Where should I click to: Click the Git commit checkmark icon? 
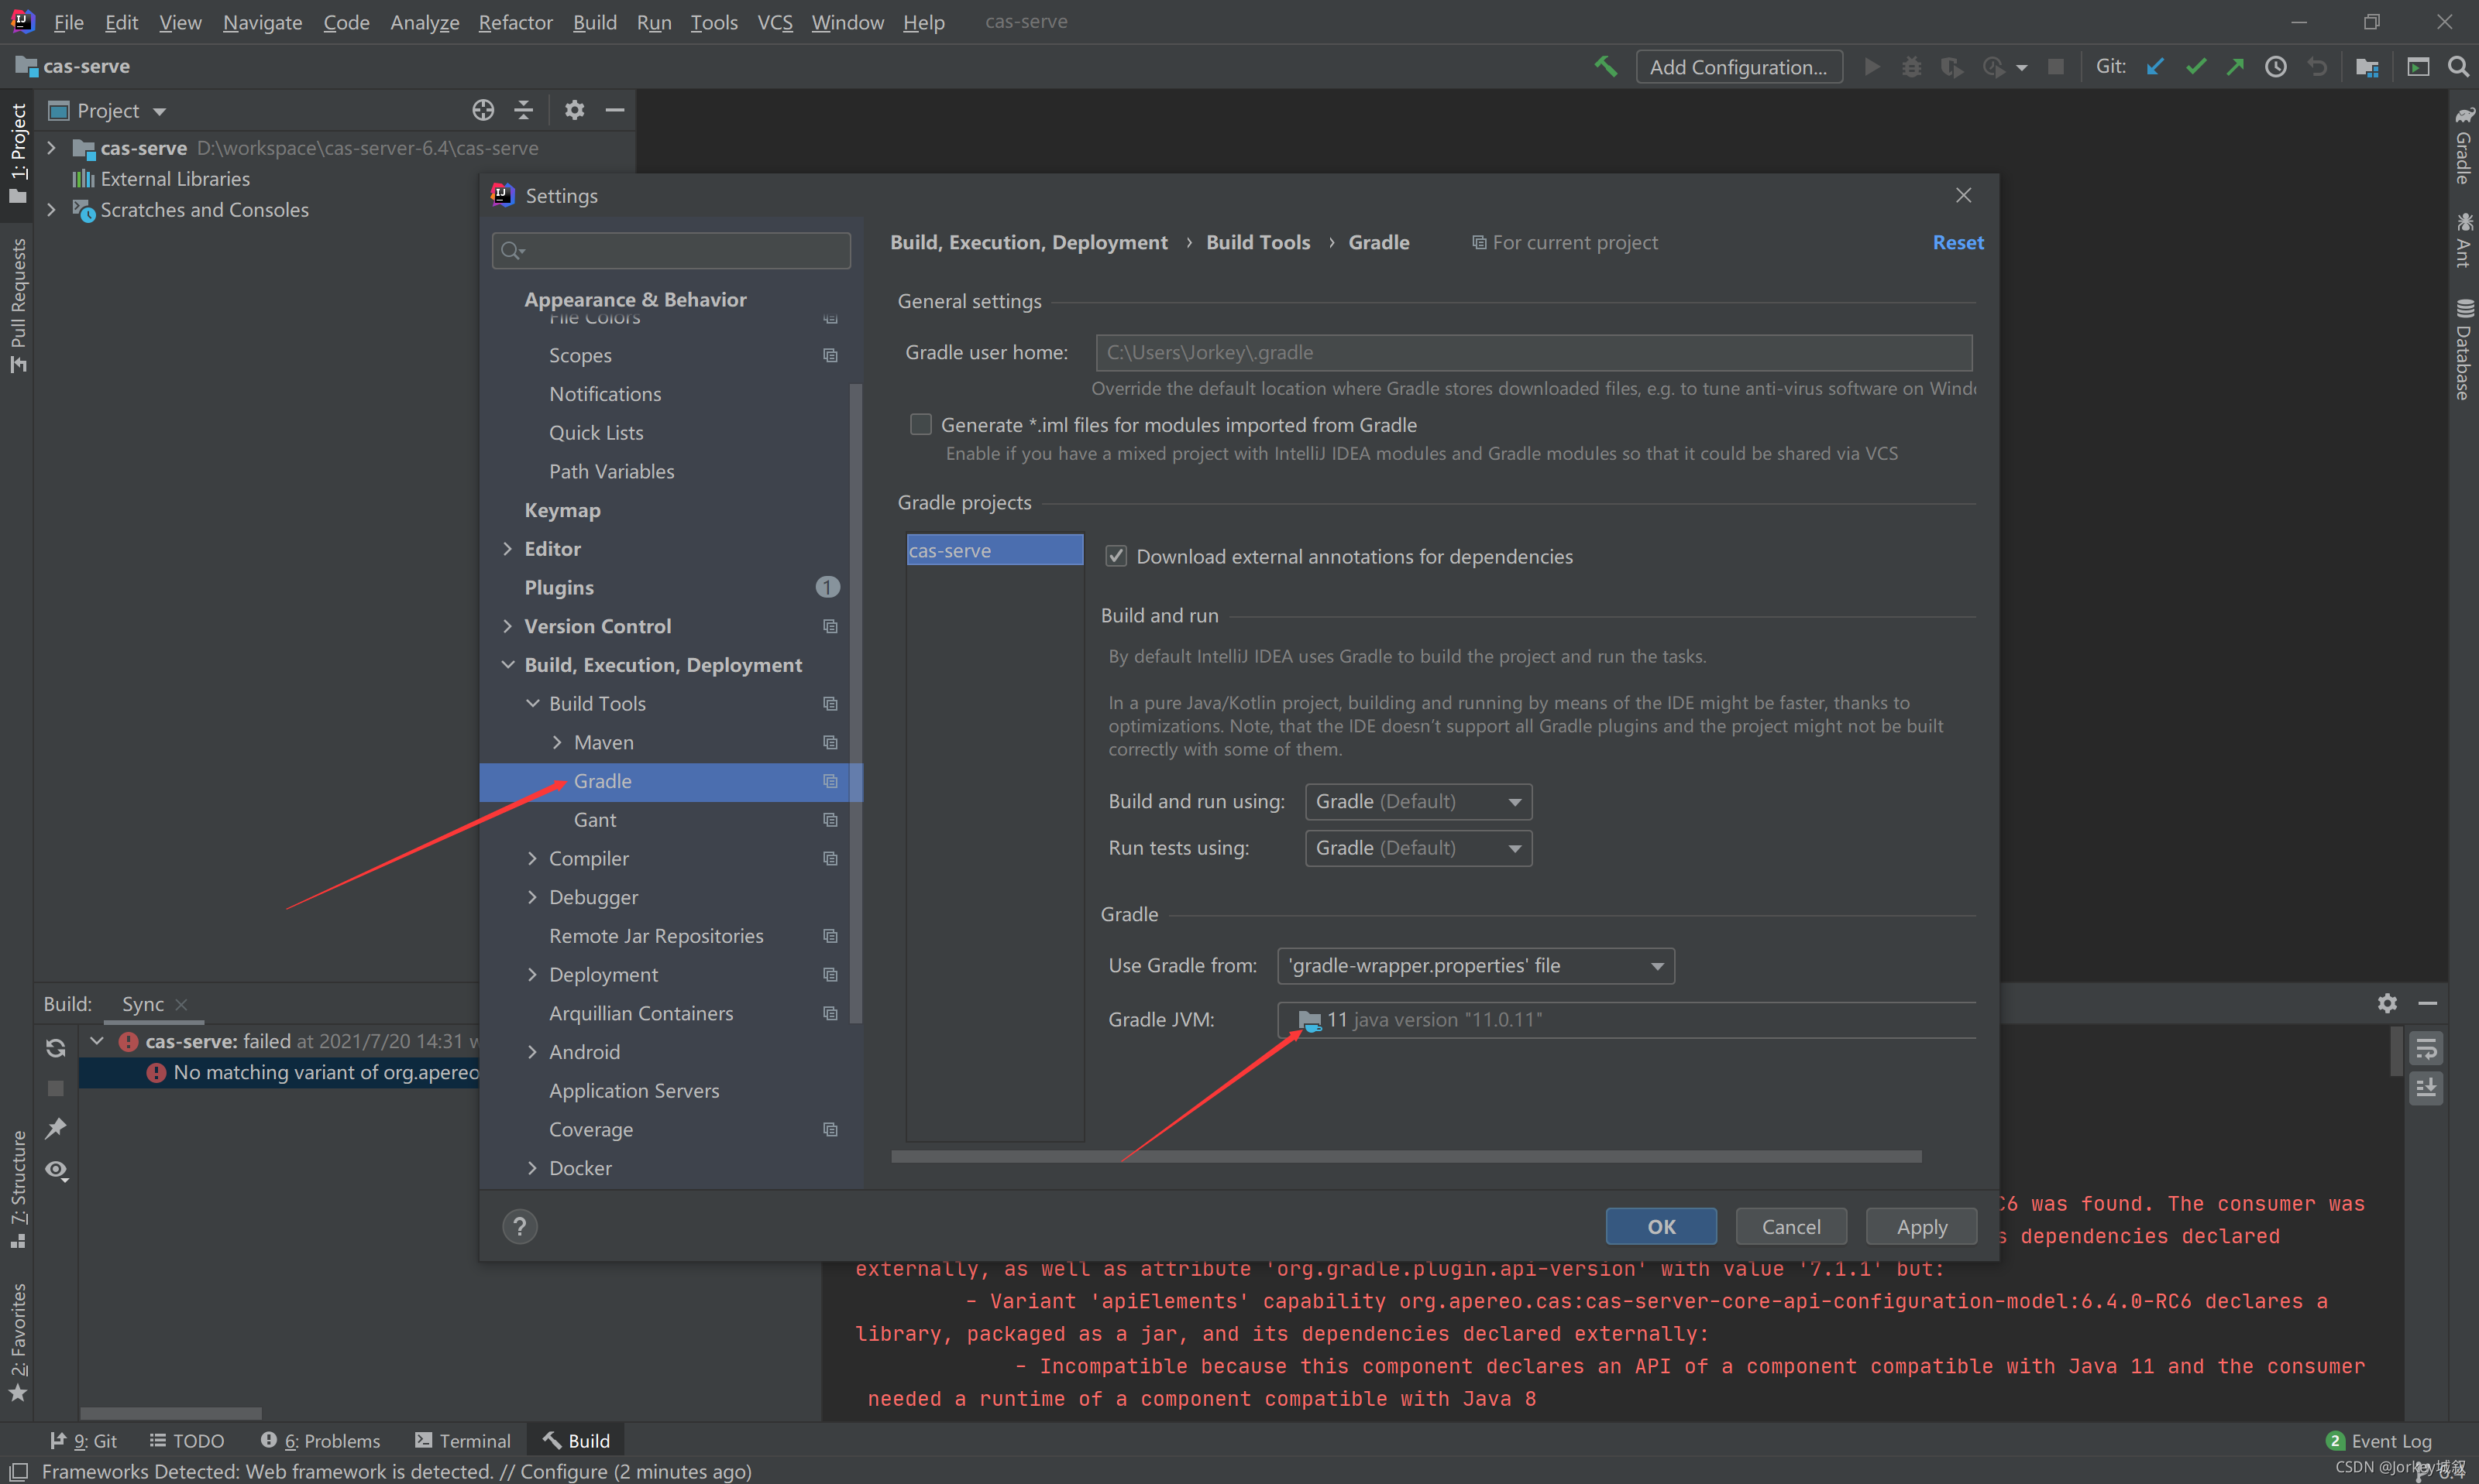[x=2196, y=66]
